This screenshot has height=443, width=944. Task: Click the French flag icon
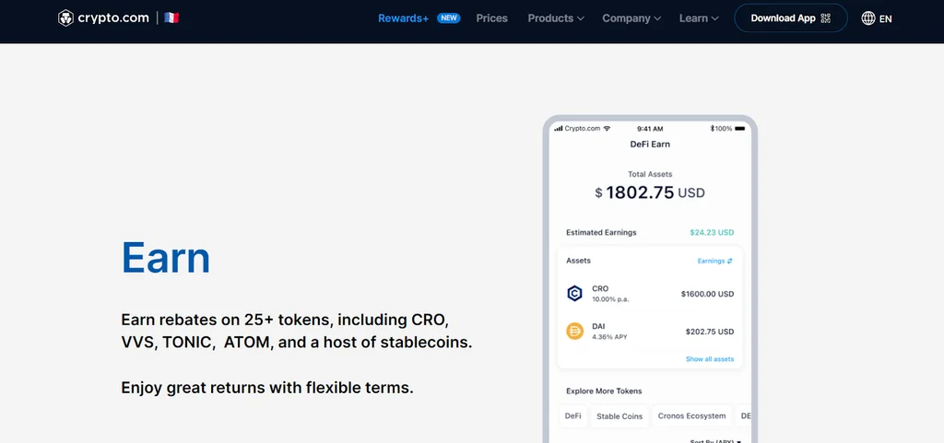point(171,18)
